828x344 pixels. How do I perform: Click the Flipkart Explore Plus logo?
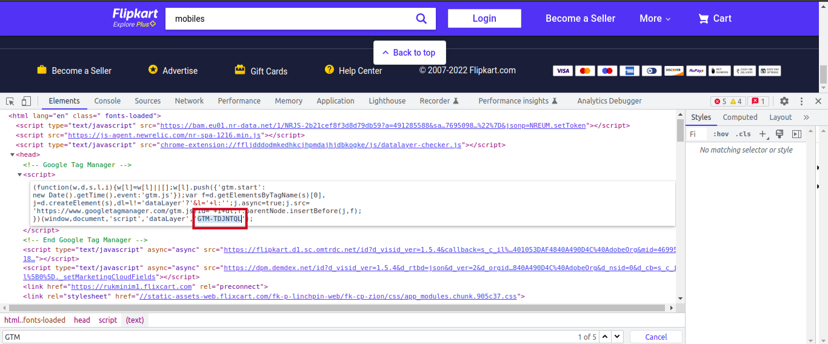[x=135, y=18]
